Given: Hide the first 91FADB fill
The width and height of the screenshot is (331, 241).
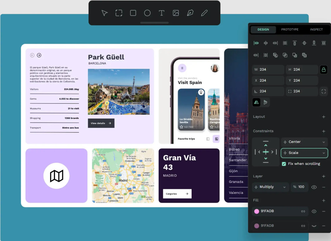Looking at the screenshot, I should tap(314, 211).
